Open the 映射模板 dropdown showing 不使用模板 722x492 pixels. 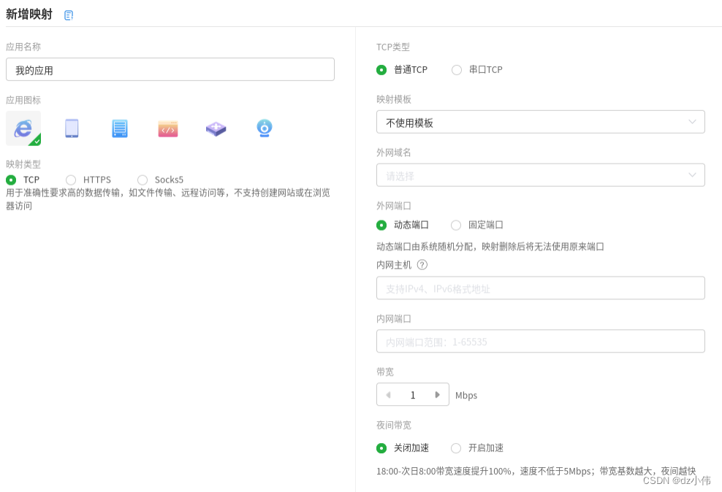[x=541, y=122]
